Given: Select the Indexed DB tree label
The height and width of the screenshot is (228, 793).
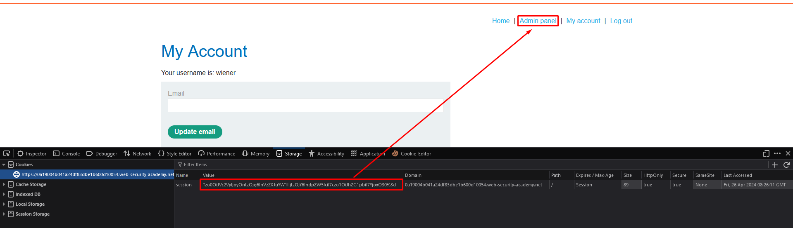Looking at the screenshot, I should click(28, 194).
